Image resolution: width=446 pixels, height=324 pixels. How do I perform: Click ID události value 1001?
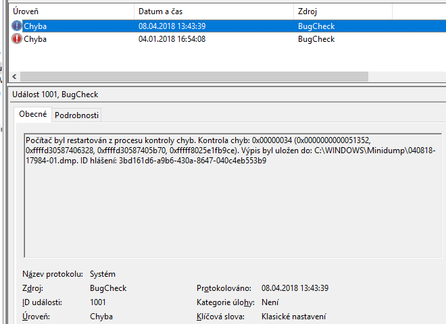coord(97,302)
